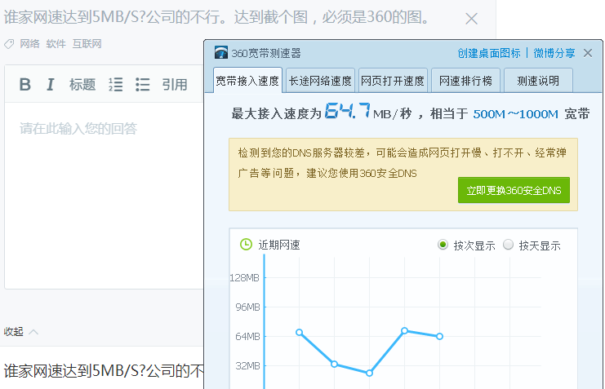Screen dimensions: 605x389
Task: Click 500M~1000M bandwidth text
Action: (515, 114)
